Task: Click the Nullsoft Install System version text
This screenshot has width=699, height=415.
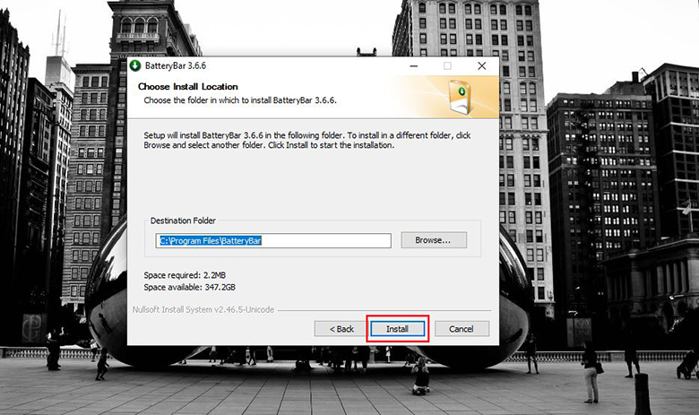Action: pyautogui.click(x=203, y=309)
